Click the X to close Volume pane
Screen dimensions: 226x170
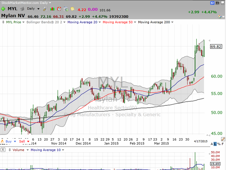point(3,150)
